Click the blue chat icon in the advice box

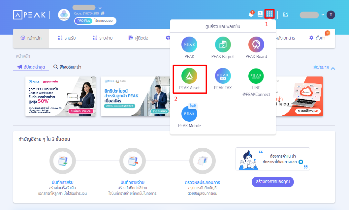pos(301,162)
